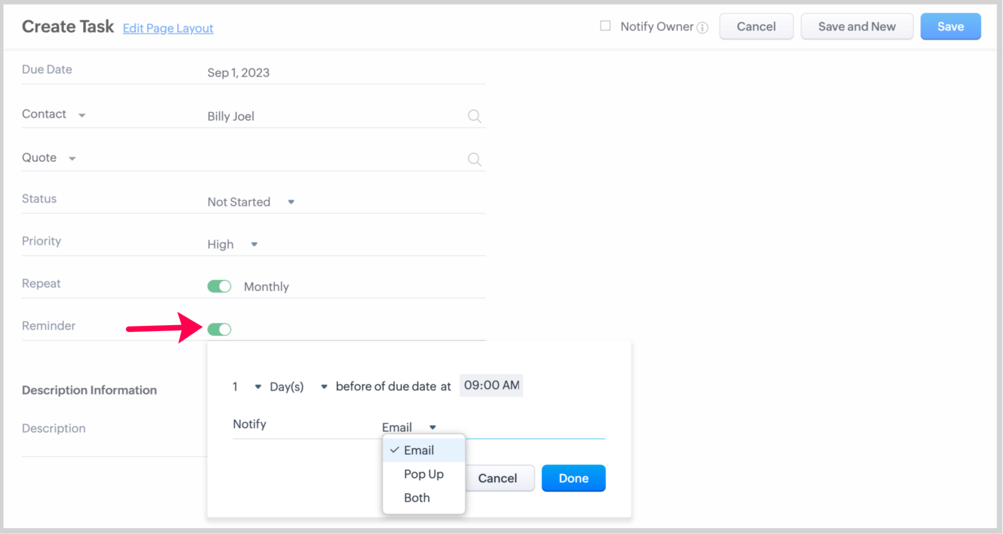Expand the Quote type dropdown arrow
The width and height of the screenshot is (1003, 534).
click(72, 159)
